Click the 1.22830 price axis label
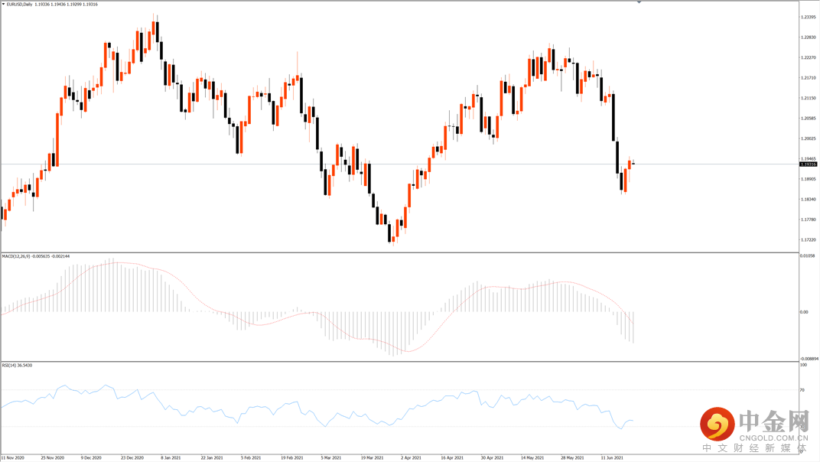 coord(809,37)
